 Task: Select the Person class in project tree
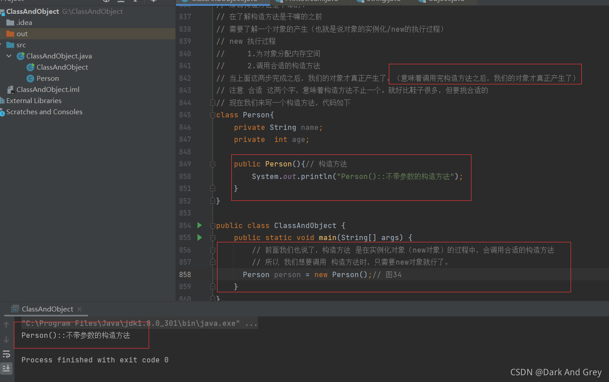48,78
